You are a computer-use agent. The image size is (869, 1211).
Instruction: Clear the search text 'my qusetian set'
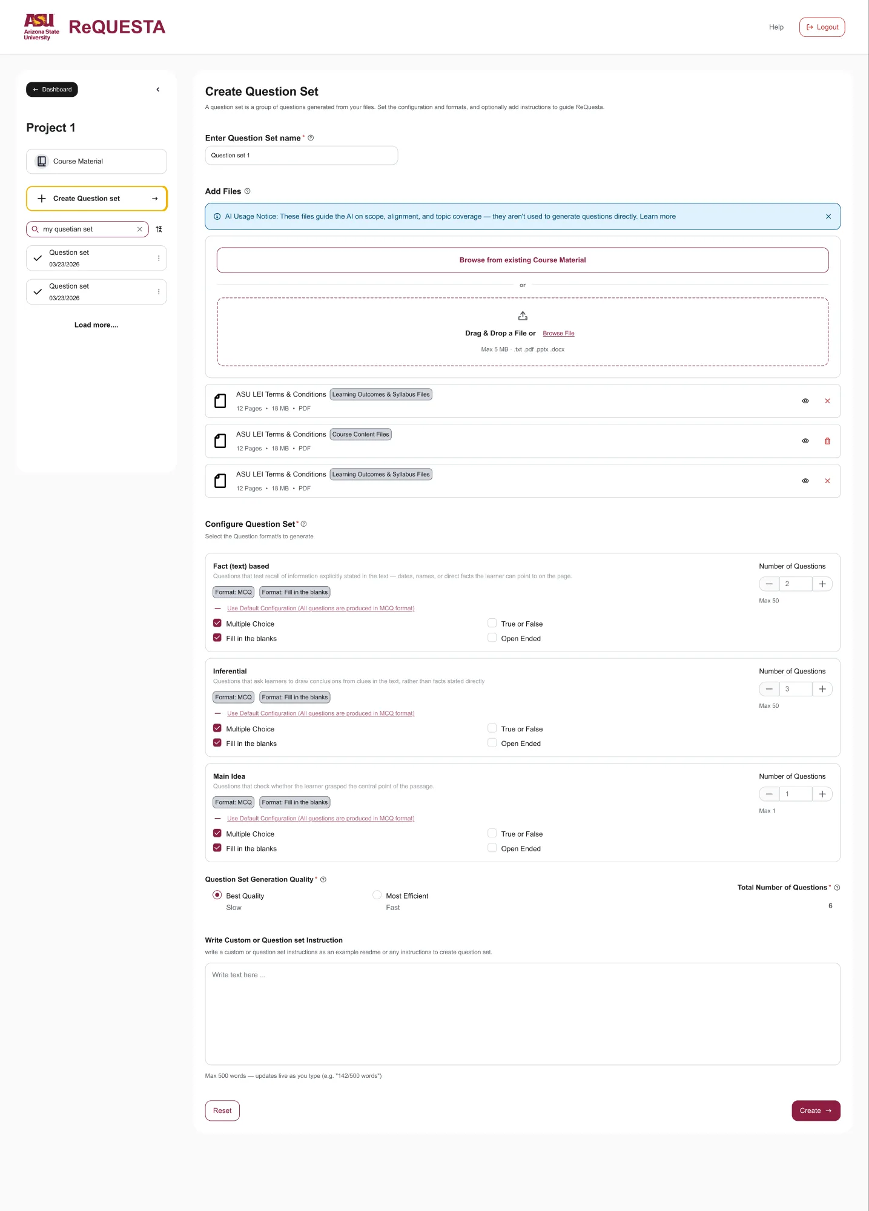pyautogui.click(x=140, y=229)
